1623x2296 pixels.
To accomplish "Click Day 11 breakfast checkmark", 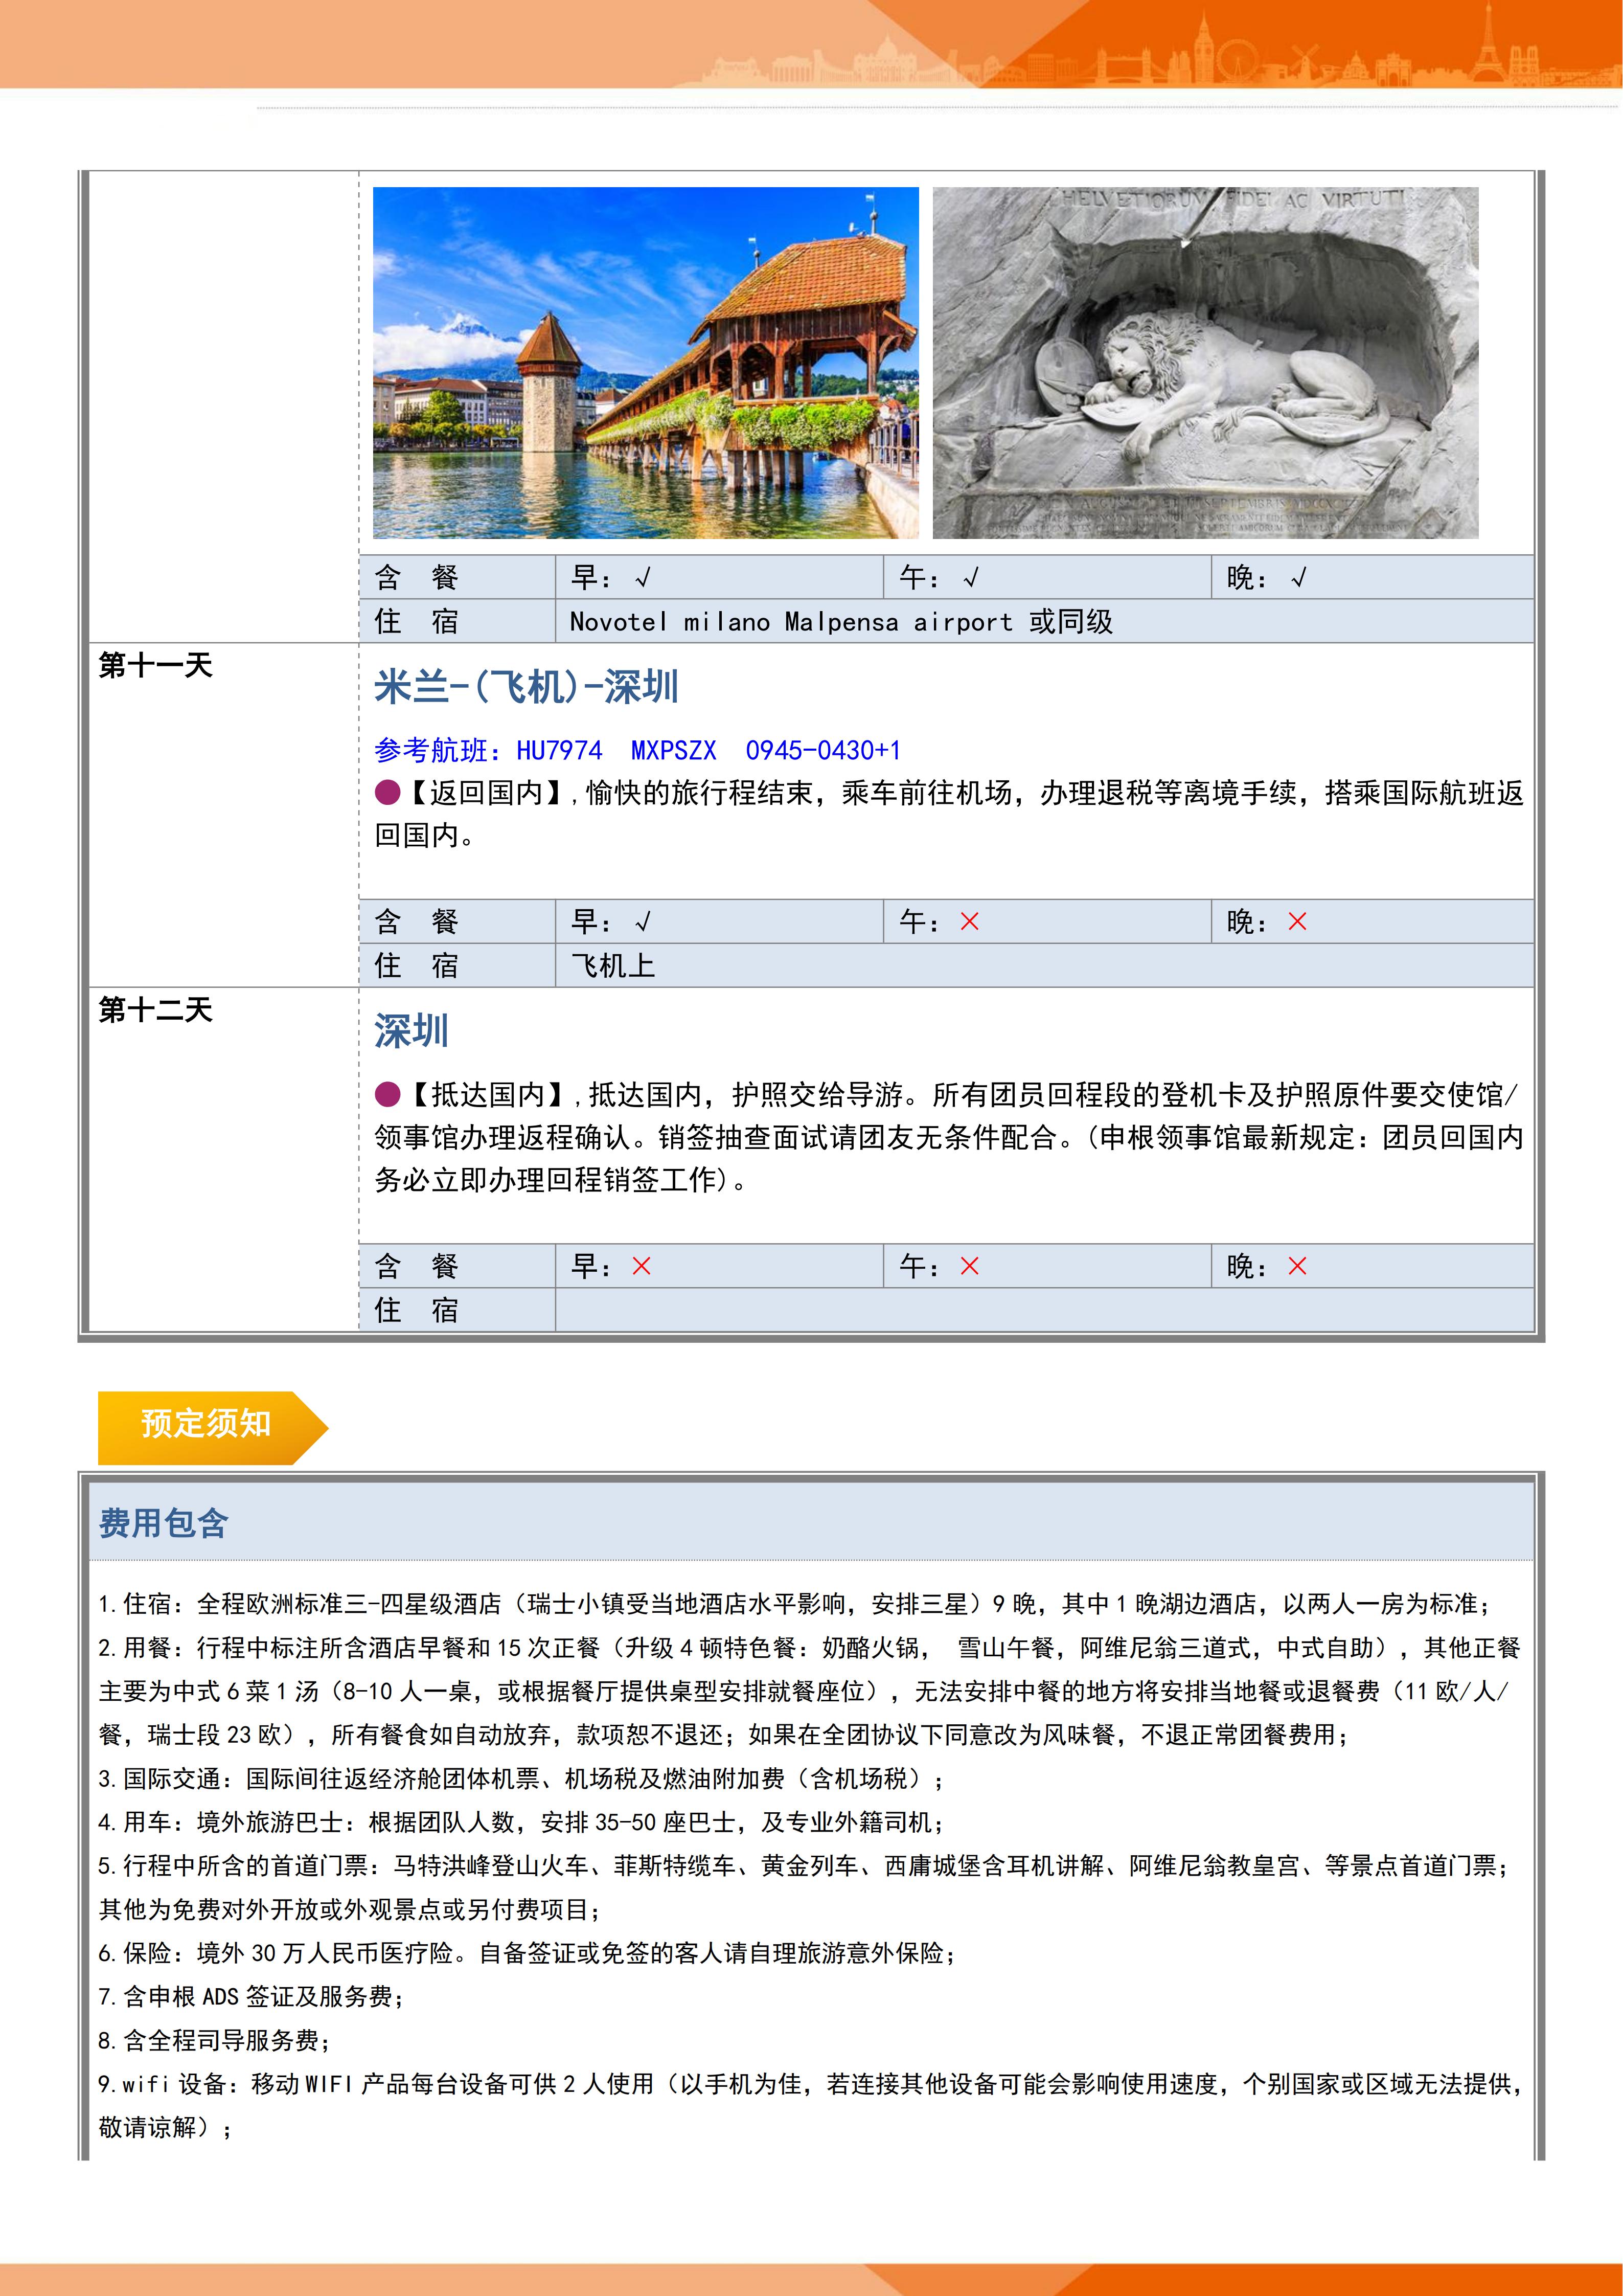I will [643, 922].
